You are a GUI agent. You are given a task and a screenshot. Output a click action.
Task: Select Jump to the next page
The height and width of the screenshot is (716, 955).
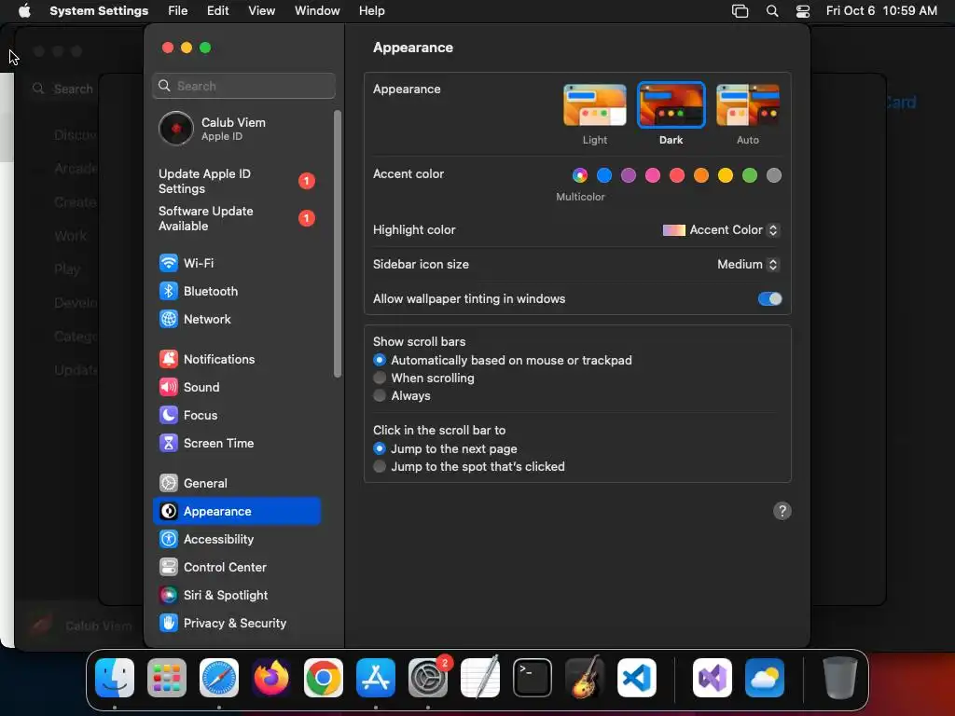pos(380,448)
